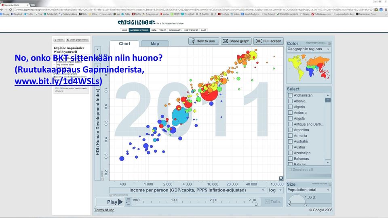
Task: Click country list scroll-up arrow
Action: pos(328,95)
